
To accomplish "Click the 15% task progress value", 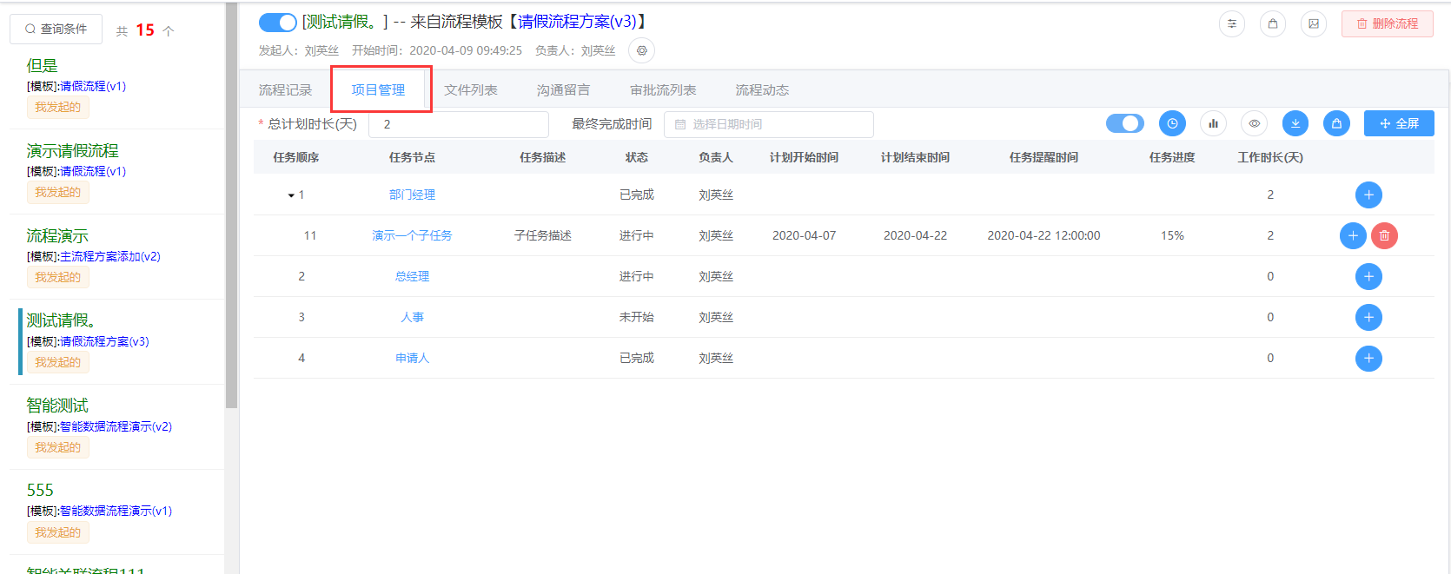I will [x=1172, y=235].
